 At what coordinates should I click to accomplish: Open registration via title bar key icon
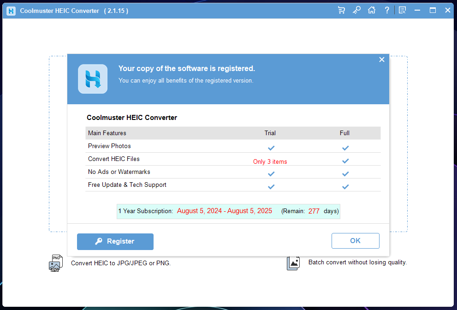tap(356, 10)
